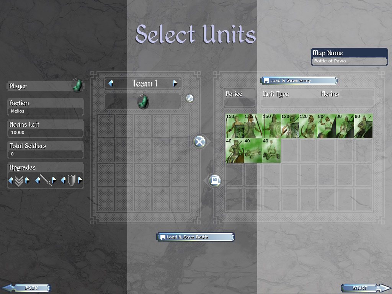The image size is (392, 294).
Task: Click the green emblem under Team 1
Action: pos(143,101)
